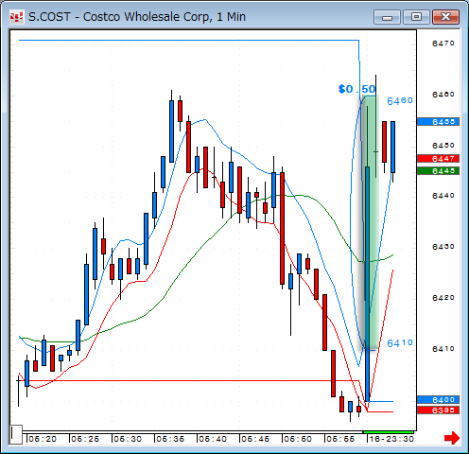Select the green 6445 price marker
This screenshot has width=469, height=454.
(438, 171)
